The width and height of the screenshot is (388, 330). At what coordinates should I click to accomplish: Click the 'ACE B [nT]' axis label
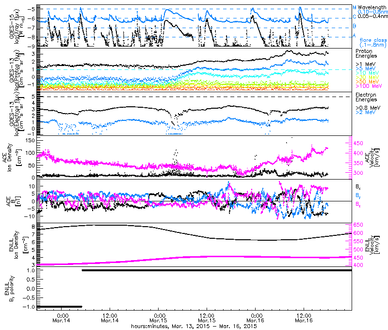coord(13,201)
